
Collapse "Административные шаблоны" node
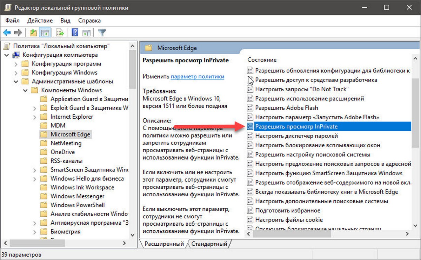(x=16, y=81)
